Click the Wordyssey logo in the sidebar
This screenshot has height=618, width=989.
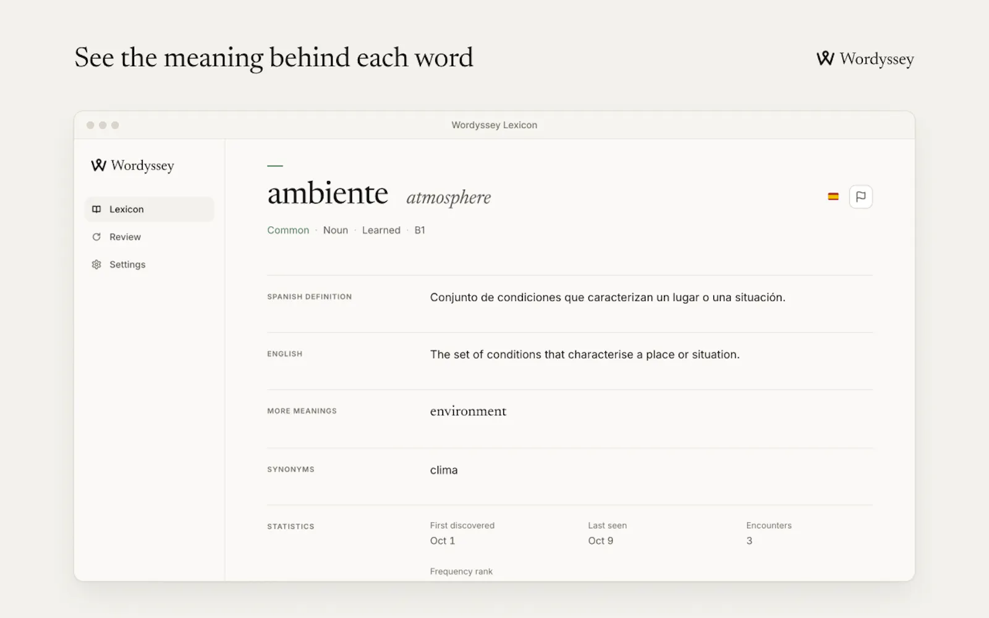click(132, 166)
